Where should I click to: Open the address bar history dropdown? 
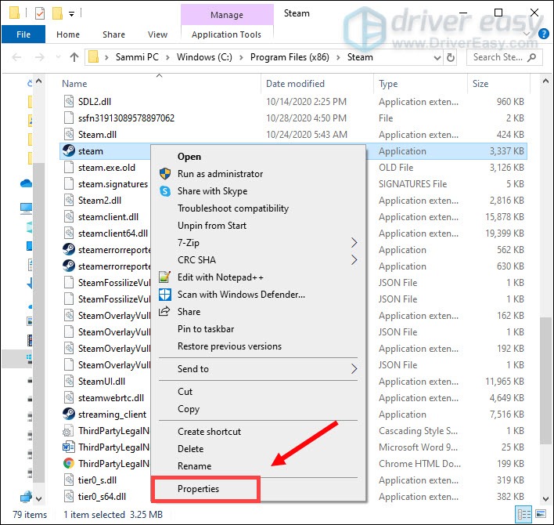pos(437,58)
